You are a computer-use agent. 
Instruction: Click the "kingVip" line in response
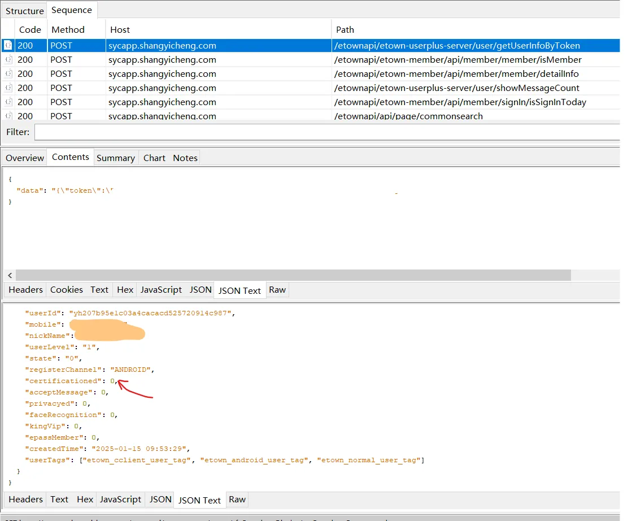click(x=54, y=426)
